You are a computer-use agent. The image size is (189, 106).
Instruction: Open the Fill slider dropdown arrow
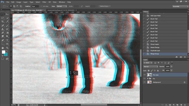pos(171,70)
